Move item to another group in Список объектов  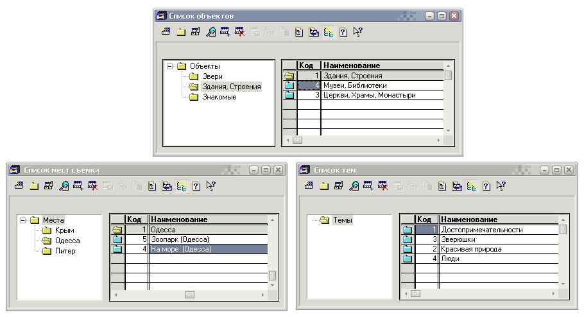point(314,32)
